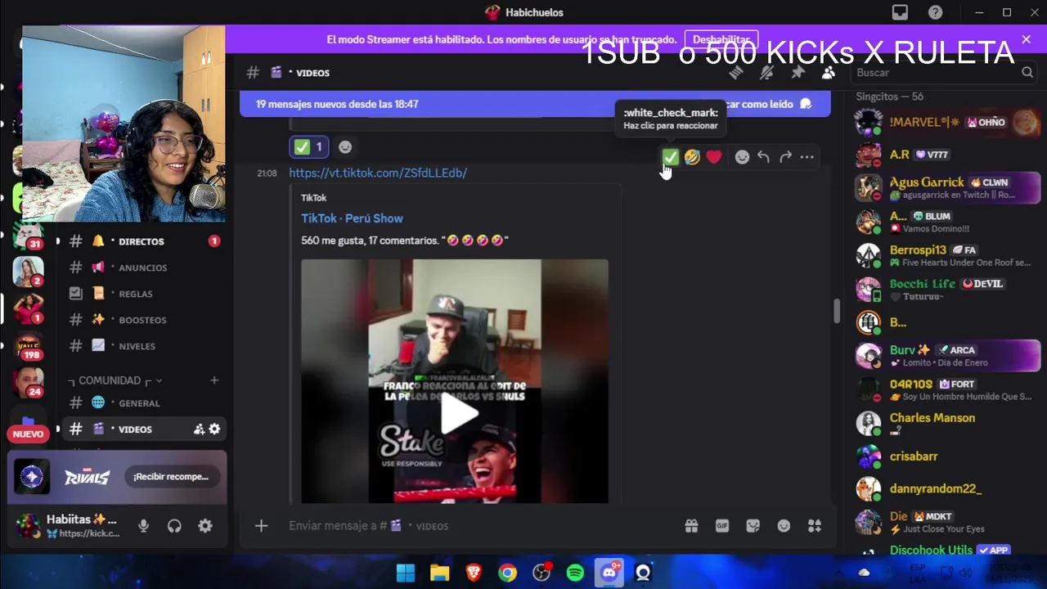The image size is (1047, 589).
Task: Open the sticker picker
Action: click(x=753, y=526)
